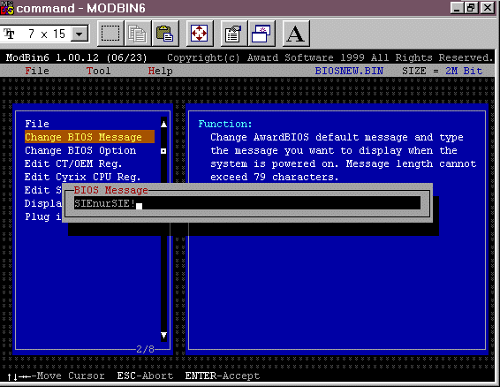Select Edit CT/OEM Reg. entry
Viewport: 500px width, 387px height.
tap(73, 163)
